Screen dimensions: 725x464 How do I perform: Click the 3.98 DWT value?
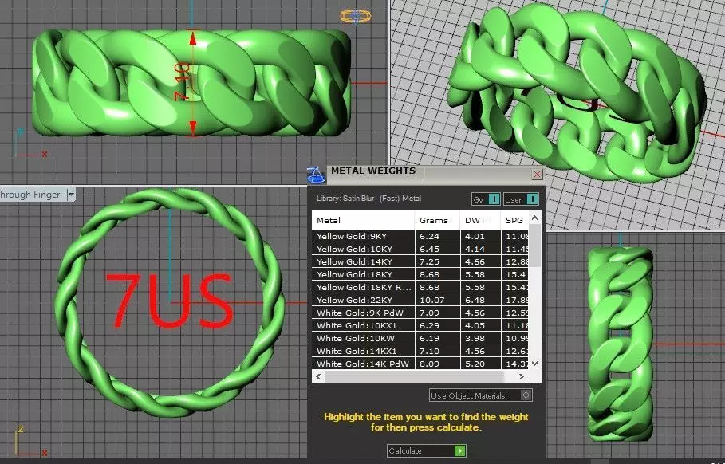[475, 338]
